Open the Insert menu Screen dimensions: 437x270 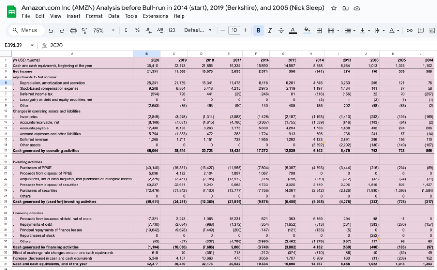73,16
